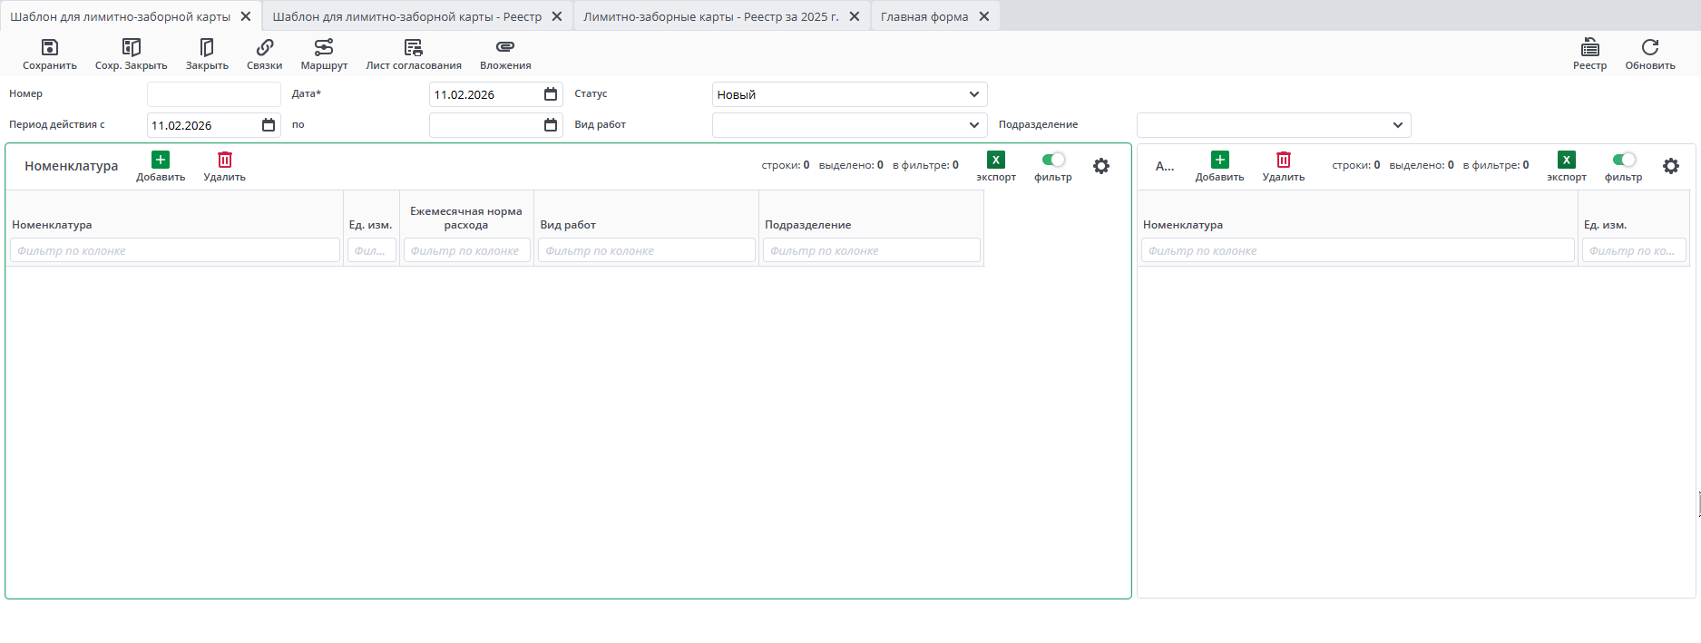This screenshot has width=1701, height=643.
Task: Open Лист согласования approval sheet
Action: 414,47
